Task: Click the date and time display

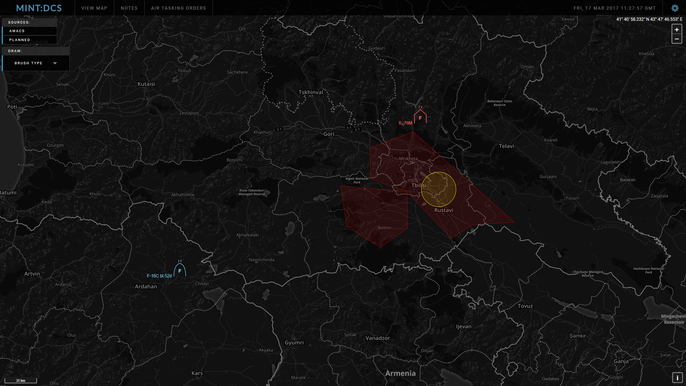Action: pos(615,8)
